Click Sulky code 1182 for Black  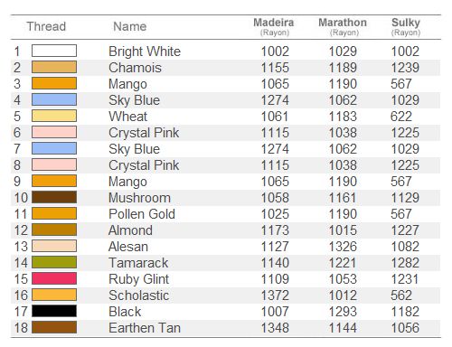click(x=405, y=312)
